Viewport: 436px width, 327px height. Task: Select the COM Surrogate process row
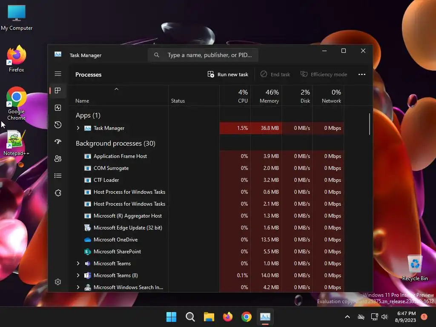[x=207, y=168]
